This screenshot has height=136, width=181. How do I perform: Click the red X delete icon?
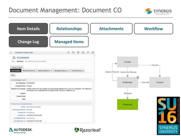coord(78,52)
